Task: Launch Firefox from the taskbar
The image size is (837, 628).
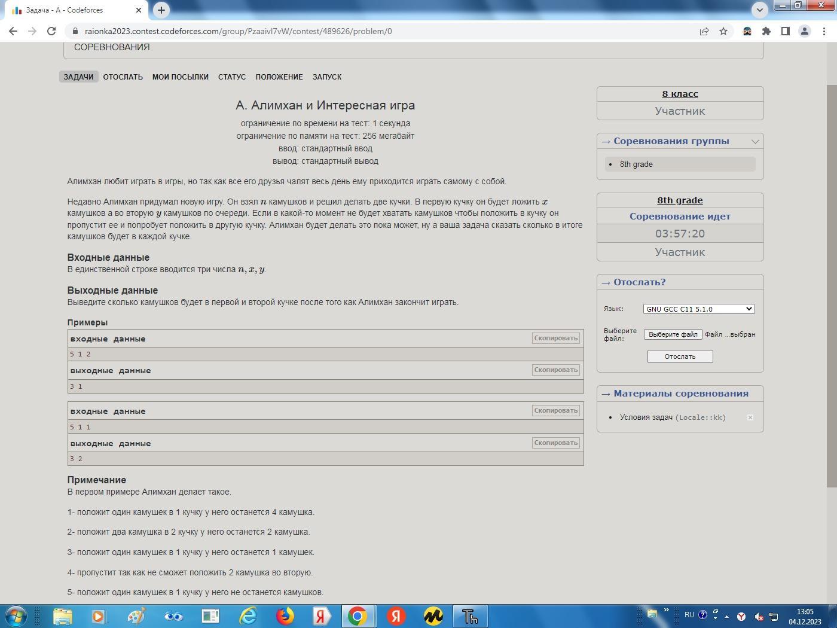Action: 285,615
